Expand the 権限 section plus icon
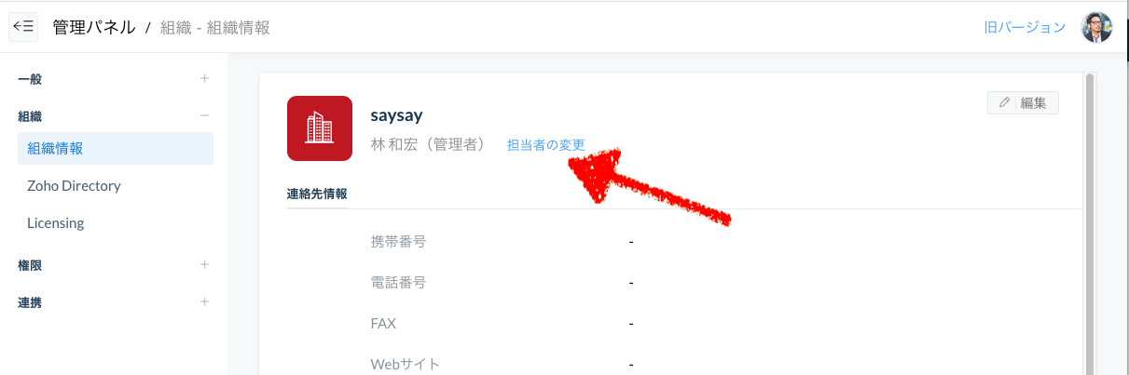Viewport: 1129px width, 375px height. (x=204, y=264)
